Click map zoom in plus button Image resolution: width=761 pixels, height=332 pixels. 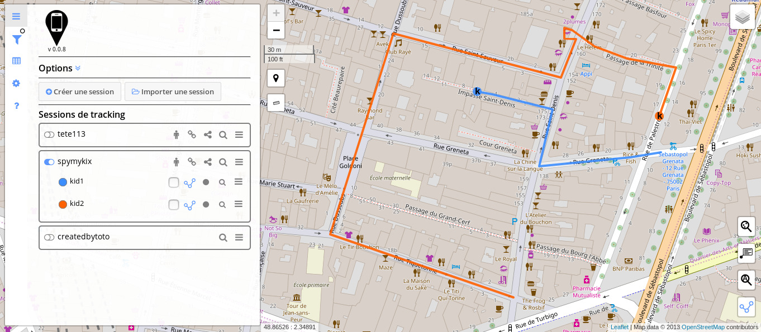click(276, 13)
